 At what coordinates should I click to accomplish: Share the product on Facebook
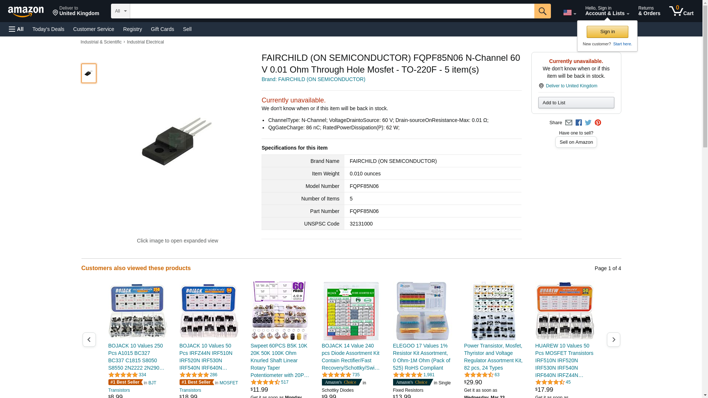click(579, 123)
